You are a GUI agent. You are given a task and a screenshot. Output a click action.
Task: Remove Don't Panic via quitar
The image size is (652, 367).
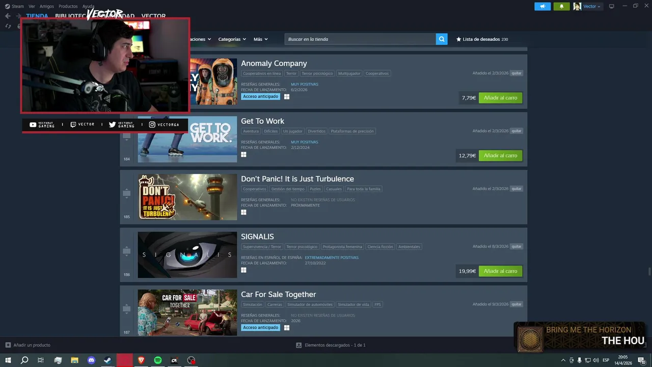click(517, 189)
